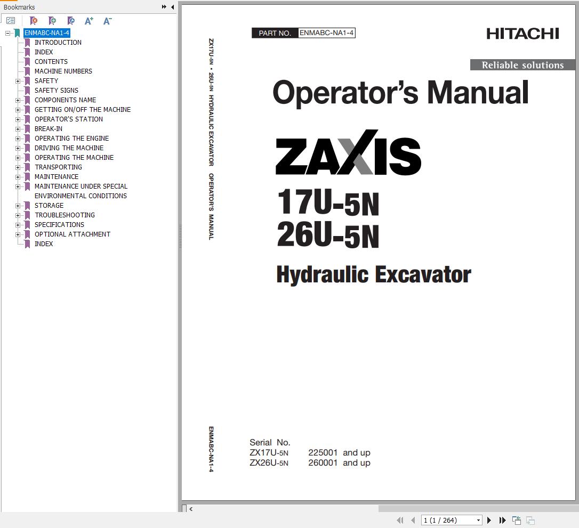This screenshot has width=579, height=528.
Task: Expand the SPECIFICATIONS bookmark
Action: point(18,225)
